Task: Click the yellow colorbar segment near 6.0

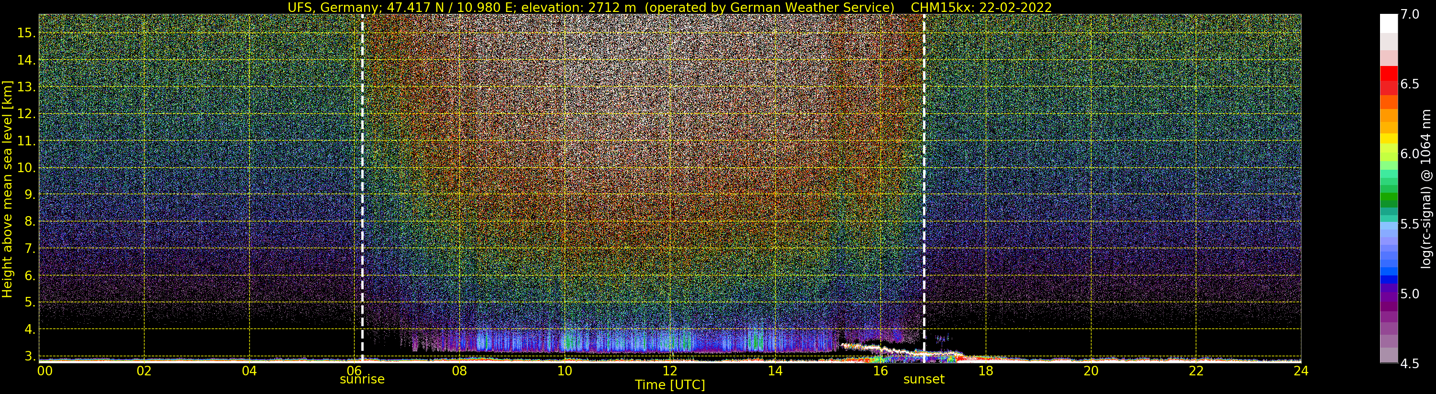Action: click(1388, 138)
